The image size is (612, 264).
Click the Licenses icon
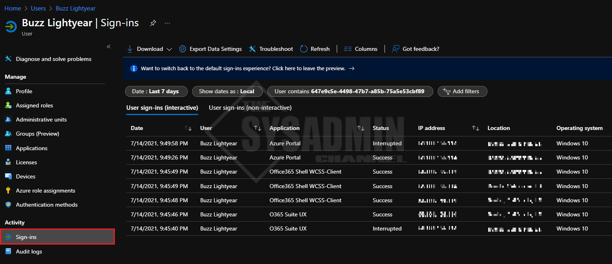pos(8,162)
